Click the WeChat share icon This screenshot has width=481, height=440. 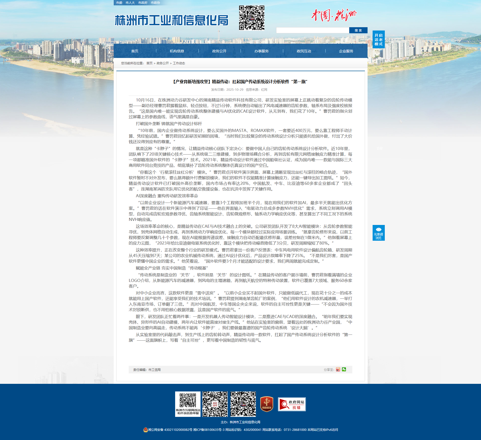(344, 369)
